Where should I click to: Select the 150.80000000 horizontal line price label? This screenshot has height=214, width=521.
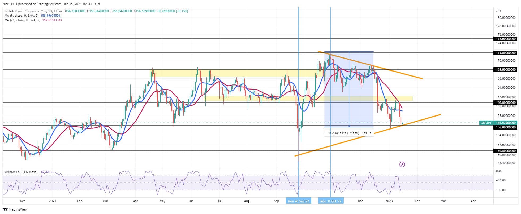pos(506,151)
